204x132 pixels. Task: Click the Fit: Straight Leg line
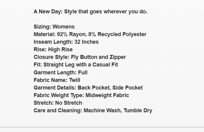pos(76,65)
